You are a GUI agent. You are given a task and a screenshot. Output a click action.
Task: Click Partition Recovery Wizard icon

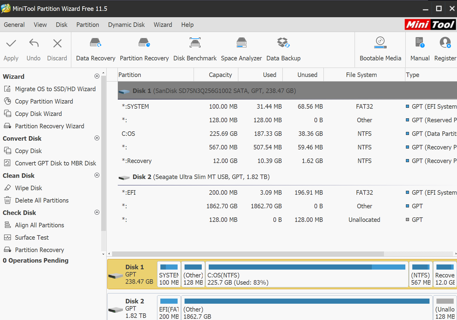tap(7, 126)
